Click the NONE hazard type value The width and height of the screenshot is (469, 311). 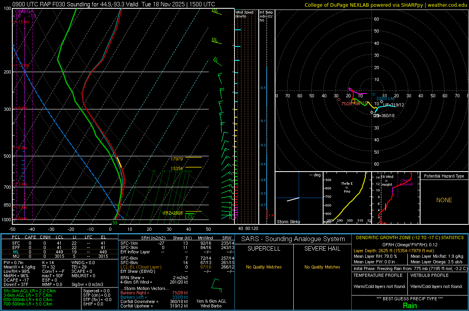click(444, 200)
